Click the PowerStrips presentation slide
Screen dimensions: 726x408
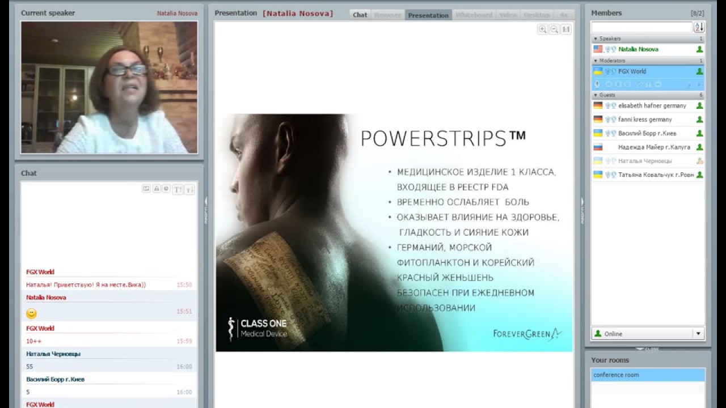(x=394, y=233)
